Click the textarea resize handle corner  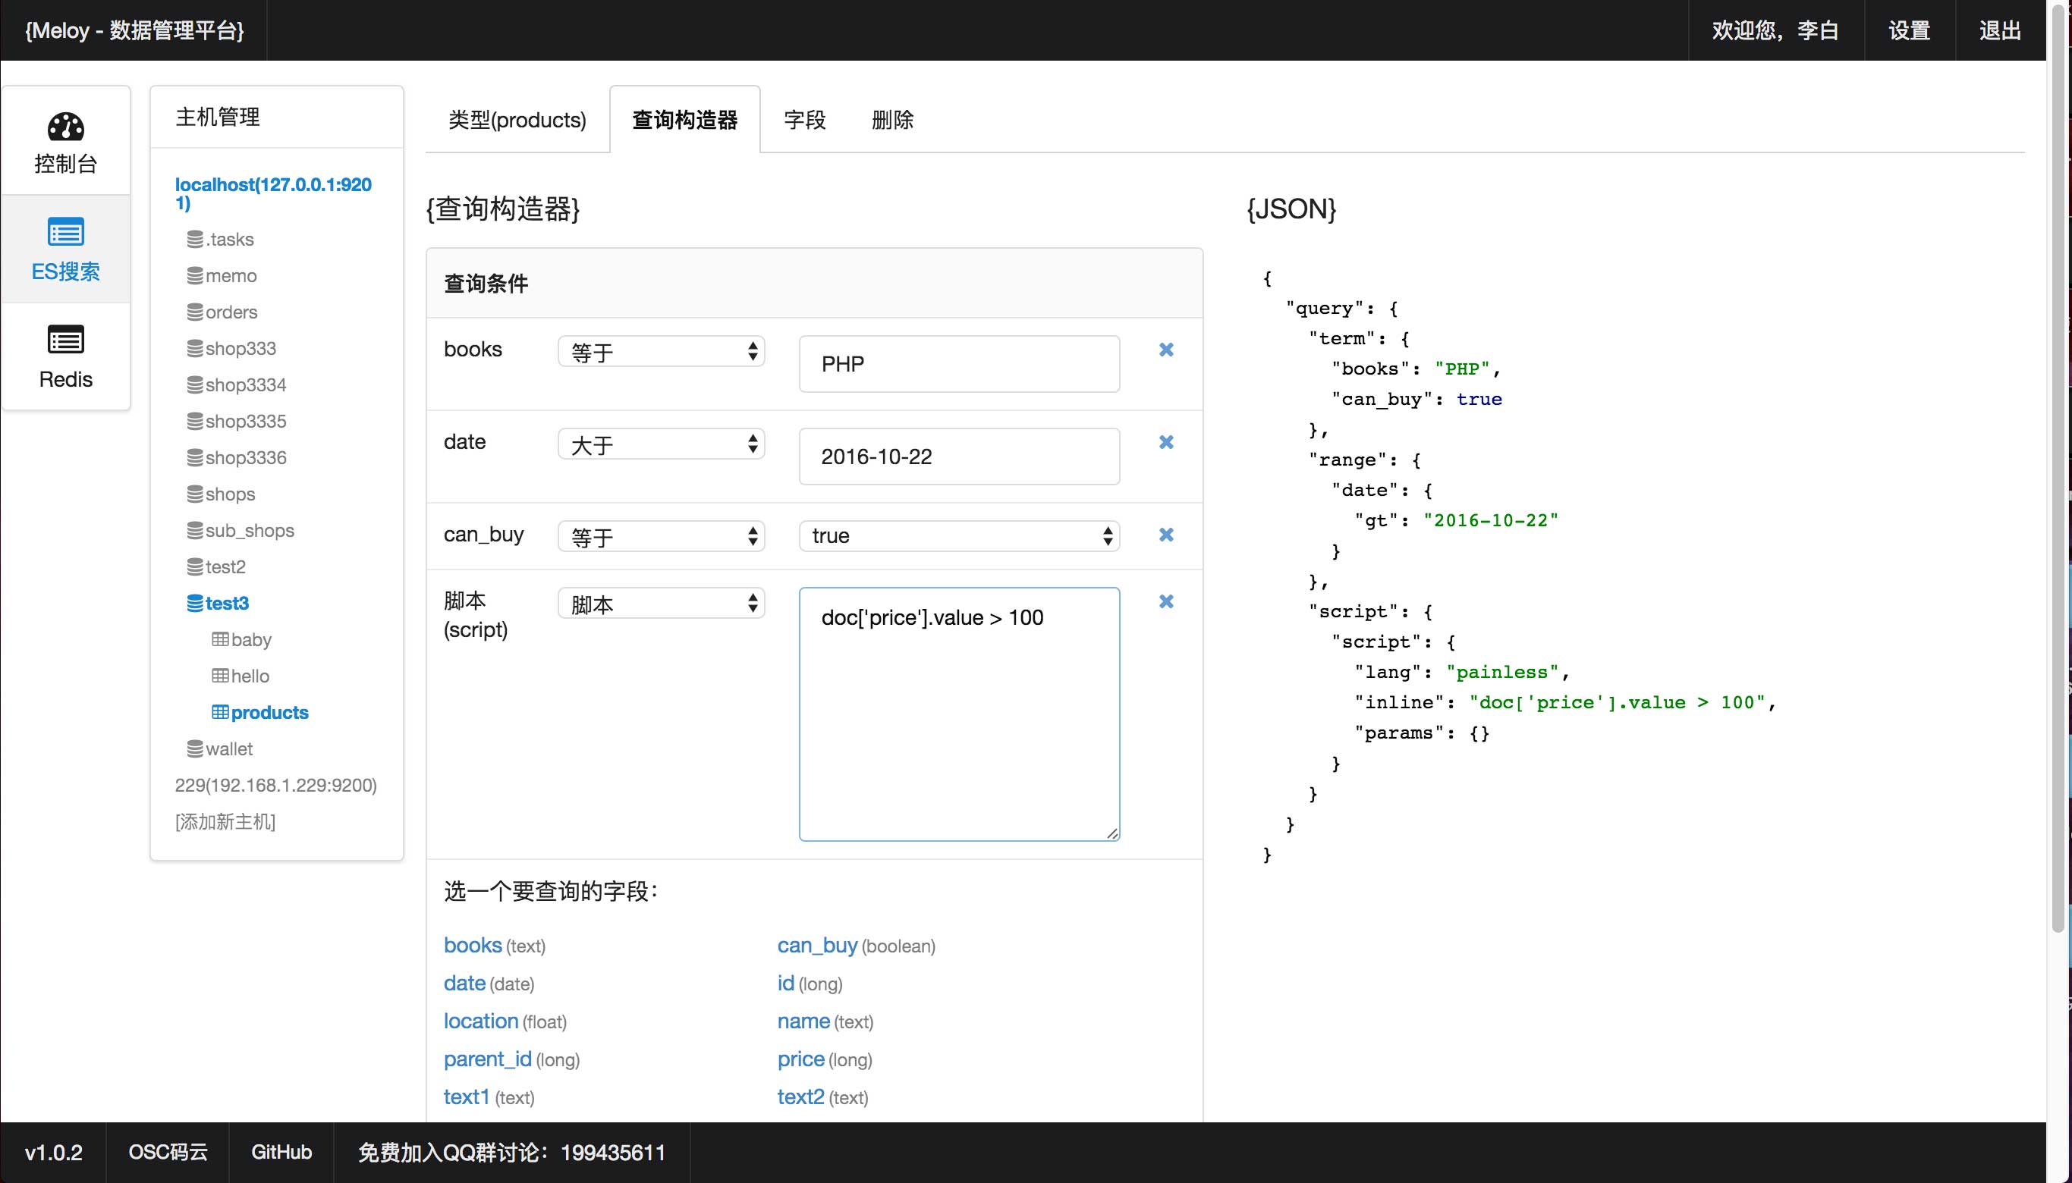pyautogui.click(x=1112, y=833)
